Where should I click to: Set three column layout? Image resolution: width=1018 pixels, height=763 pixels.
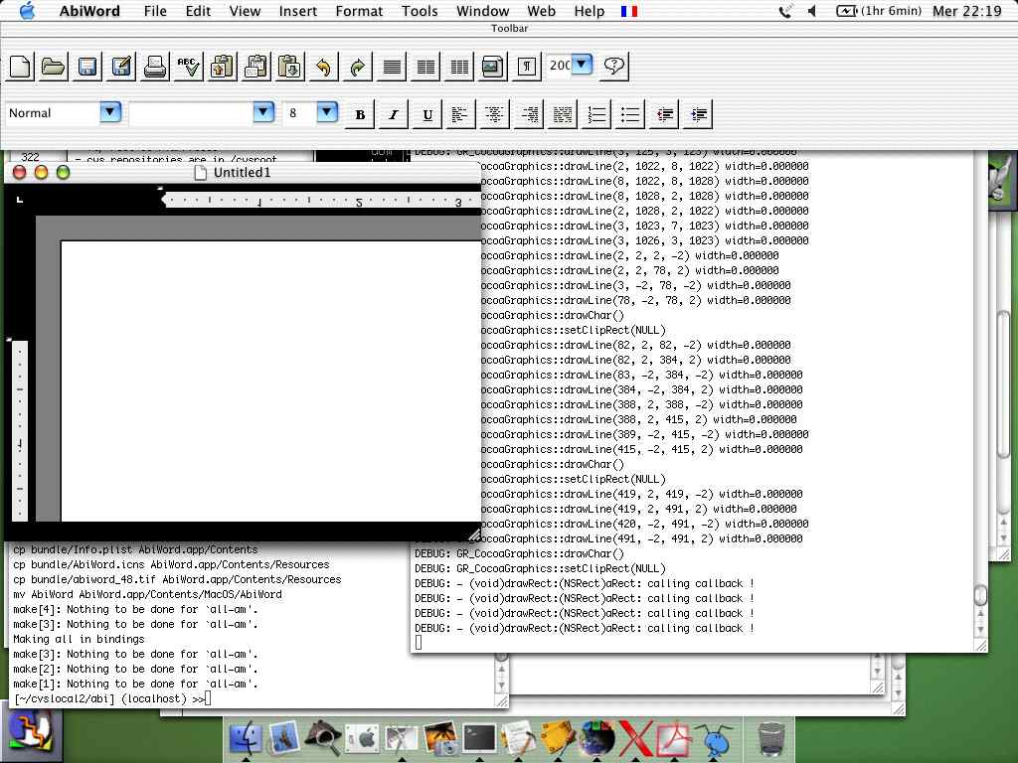(459, 67)
